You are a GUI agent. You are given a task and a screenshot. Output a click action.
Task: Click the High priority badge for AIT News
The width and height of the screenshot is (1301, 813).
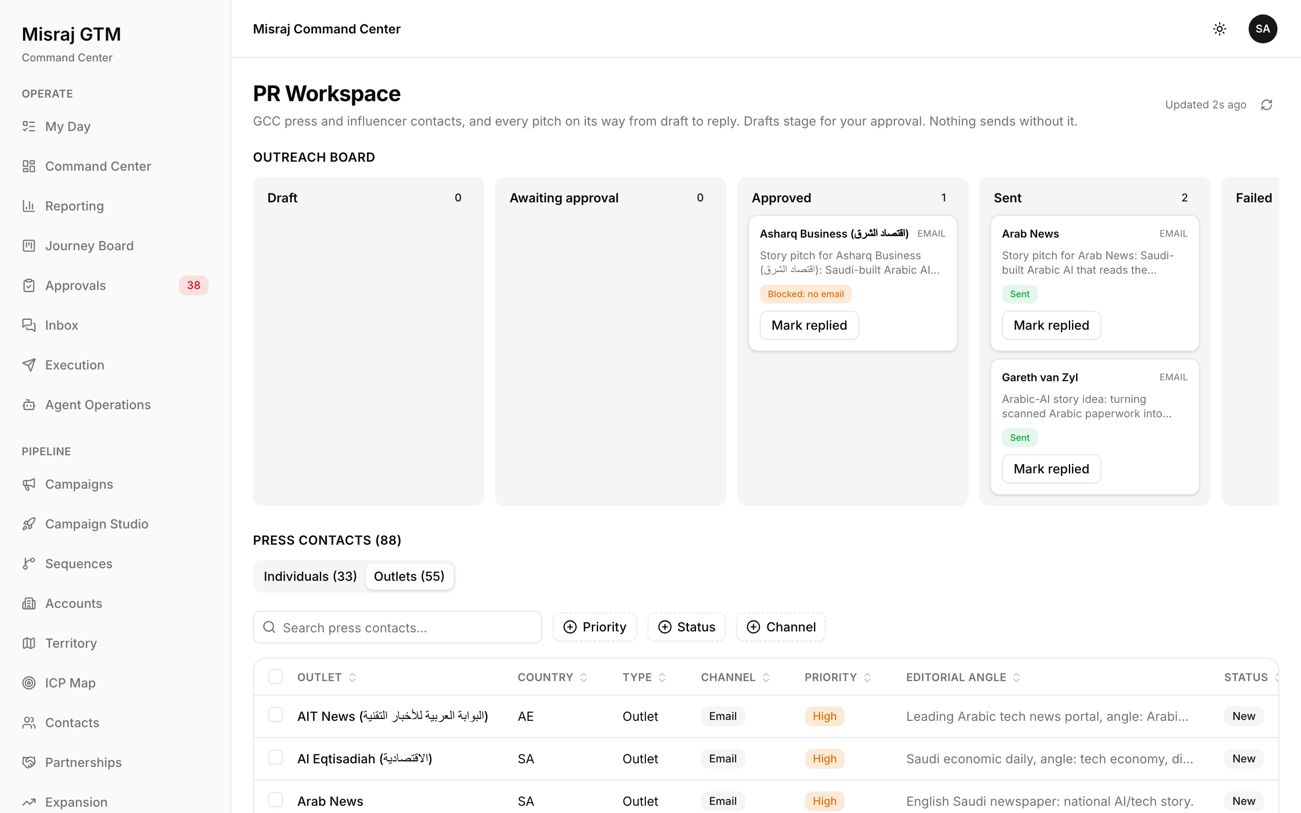(x=824, y=716)
